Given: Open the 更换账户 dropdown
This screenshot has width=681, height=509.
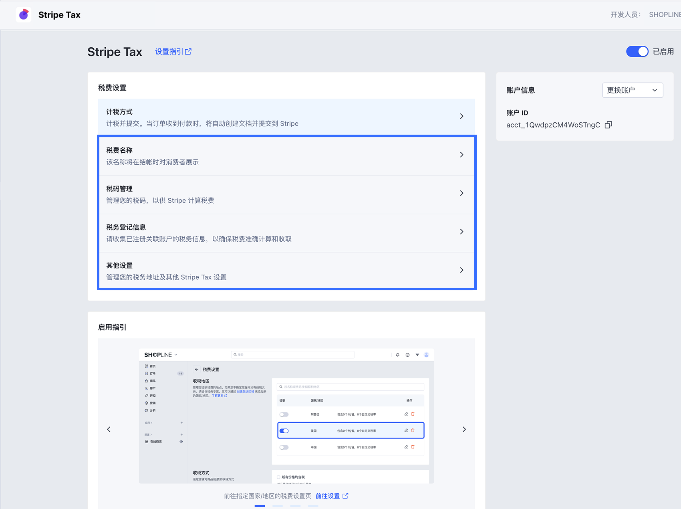Looking at the screenshot, I should (633, 90).
